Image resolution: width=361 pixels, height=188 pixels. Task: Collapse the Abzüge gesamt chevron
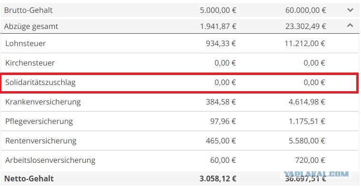pos(350,26)
